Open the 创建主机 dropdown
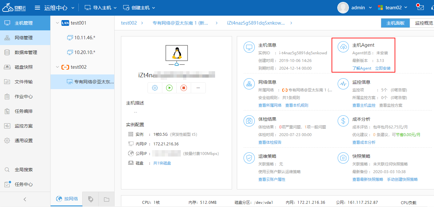434x207 pixels. click(139, 8)
